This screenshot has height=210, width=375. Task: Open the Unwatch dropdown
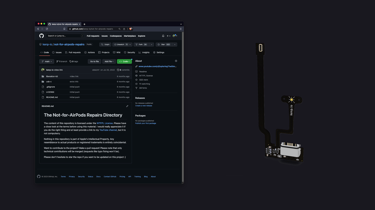point(122,44)
